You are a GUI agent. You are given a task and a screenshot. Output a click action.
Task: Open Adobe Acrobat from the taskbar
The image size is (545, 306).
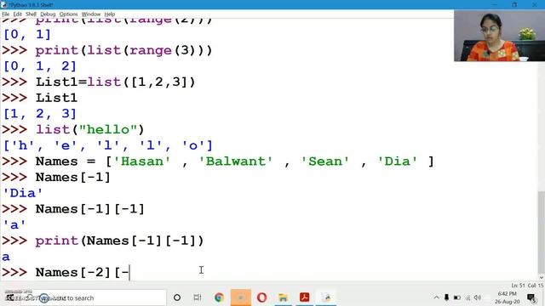pyautogui.click(x=305, y=297)
